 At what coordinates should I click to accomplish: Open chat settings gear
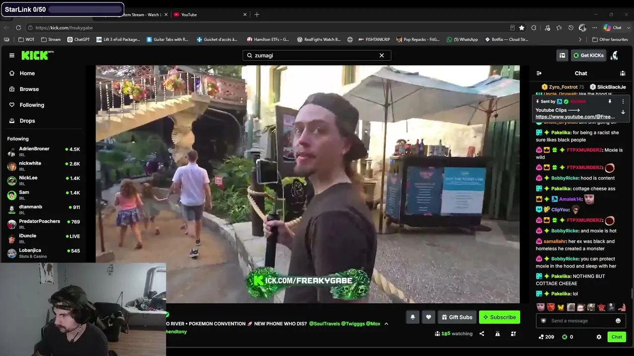599,337
